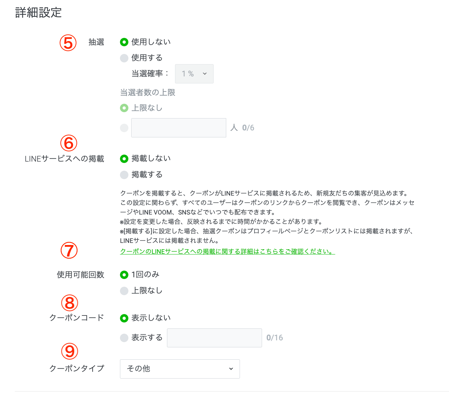449x401 pixels.
Task: Select '表示しない' for クーポンコード
Action: pyautogui.click(x=124, y=318)
